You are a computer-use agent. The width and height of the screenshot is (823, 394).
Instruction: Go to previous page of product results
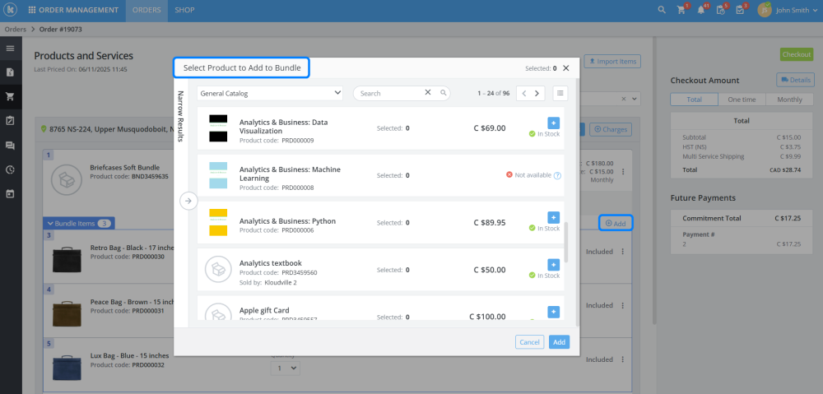(523, 94)
